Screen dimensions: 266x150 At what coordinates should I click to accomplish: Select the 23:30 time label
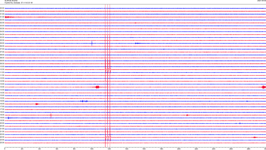coord(2,143)
